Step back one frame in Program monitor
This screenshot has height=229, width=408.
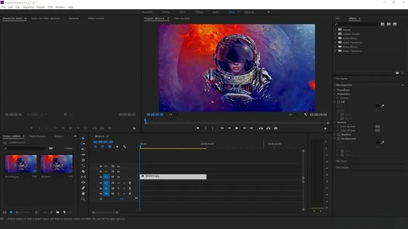coord(229,128)
